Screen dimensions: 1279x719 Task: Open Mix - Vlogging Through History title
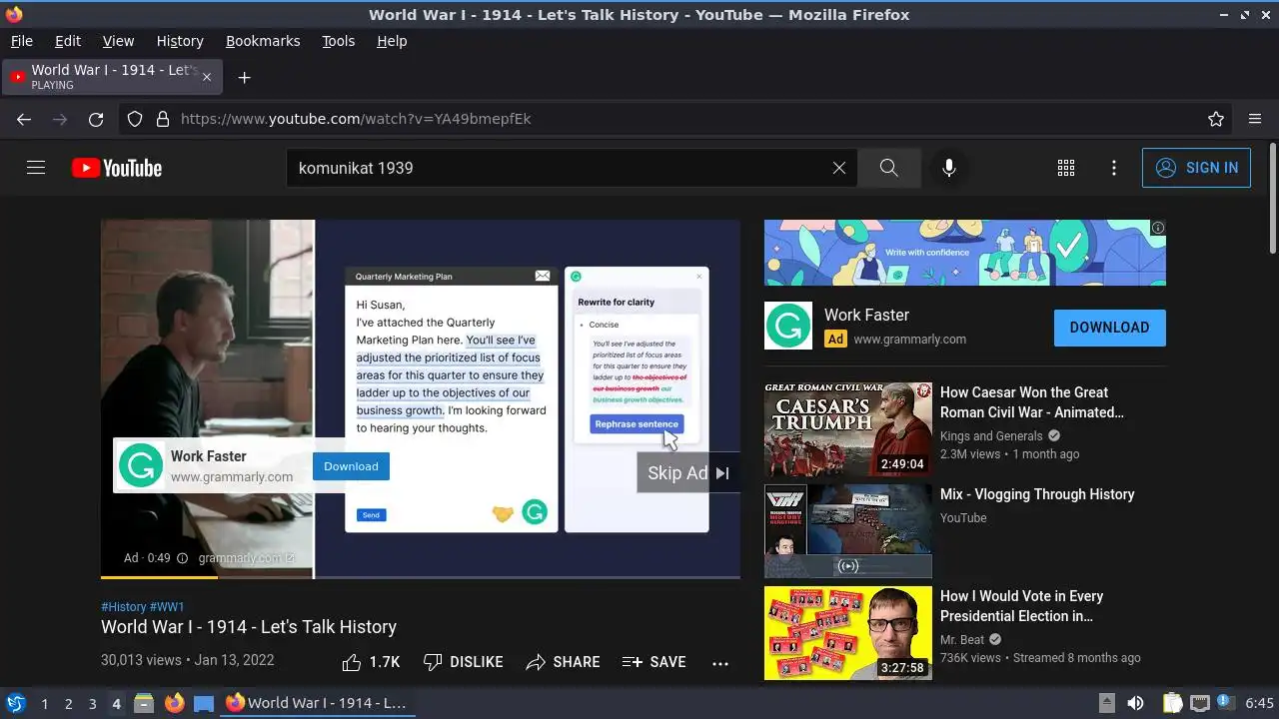tap(1037, 494)
